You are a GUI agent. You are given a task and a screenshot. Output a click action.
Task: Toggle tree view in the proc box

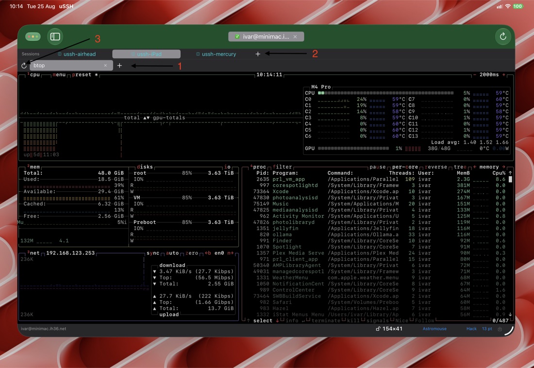460,167
